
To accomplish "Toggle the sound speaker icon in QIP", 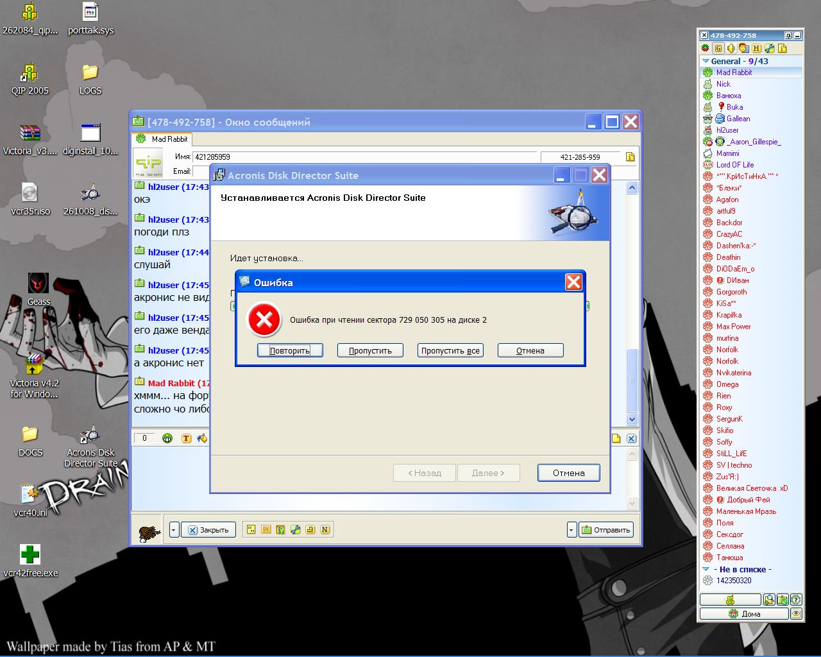I will 731,48.
